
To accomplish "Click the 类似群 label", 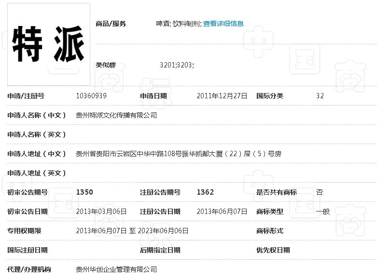I will pos(106,65).
